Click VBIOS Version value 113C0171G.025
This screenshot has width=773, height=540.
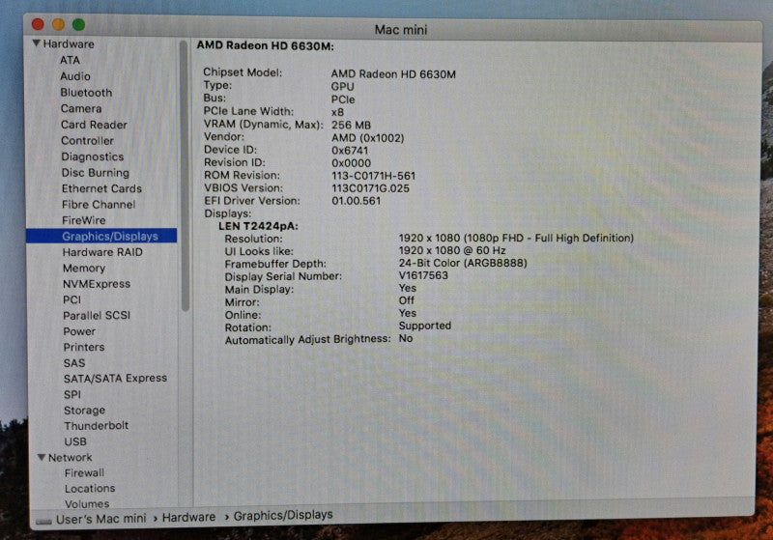point(370,188)
